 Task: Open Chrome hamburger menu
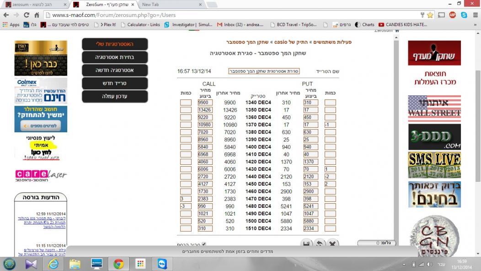point(474,15)
